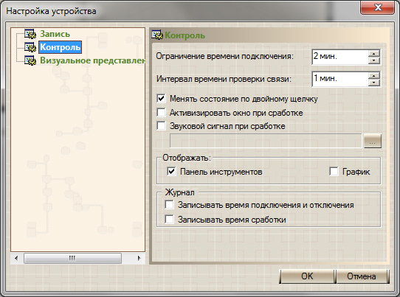The height and width of the screenshot is (297, 400).
Task: Click right arrow of tree horizontal scrollbar
Action: pyautogui.click(x=139, y=258)
